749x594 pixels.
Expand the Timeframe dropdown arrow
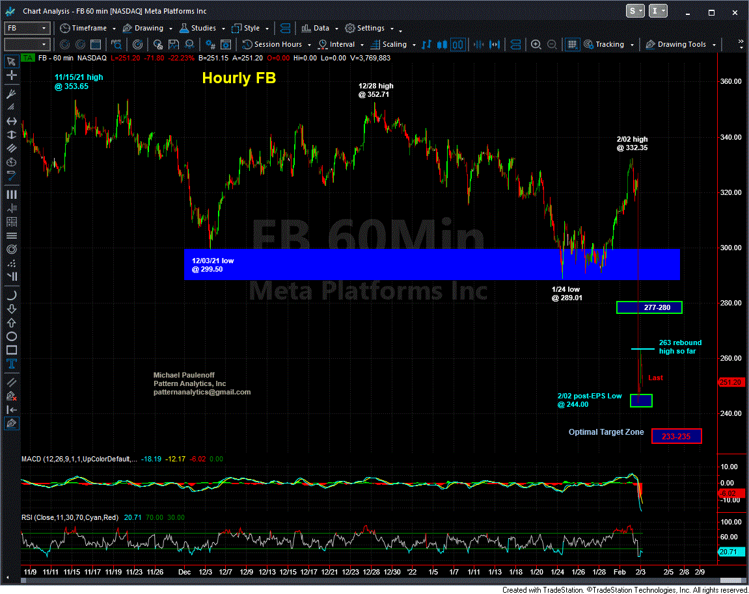(x=114, y=29)
